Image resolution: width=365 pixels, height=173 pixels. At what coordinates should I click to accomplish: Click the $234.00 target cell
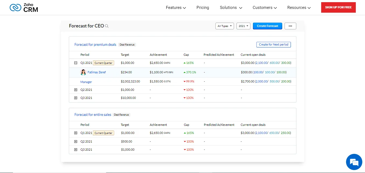pos(126,72)
